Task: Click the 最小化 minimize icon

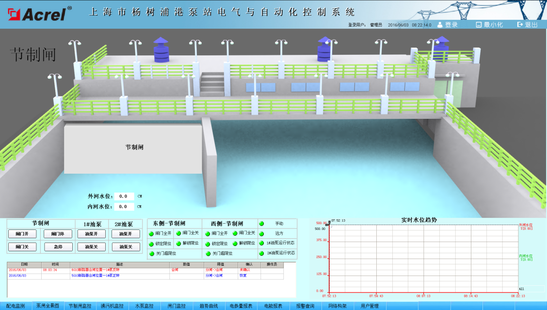Action: 478,24
